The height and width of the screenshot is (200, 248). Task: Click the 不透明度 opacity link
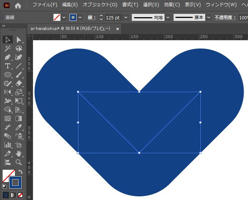click(225, 18)
